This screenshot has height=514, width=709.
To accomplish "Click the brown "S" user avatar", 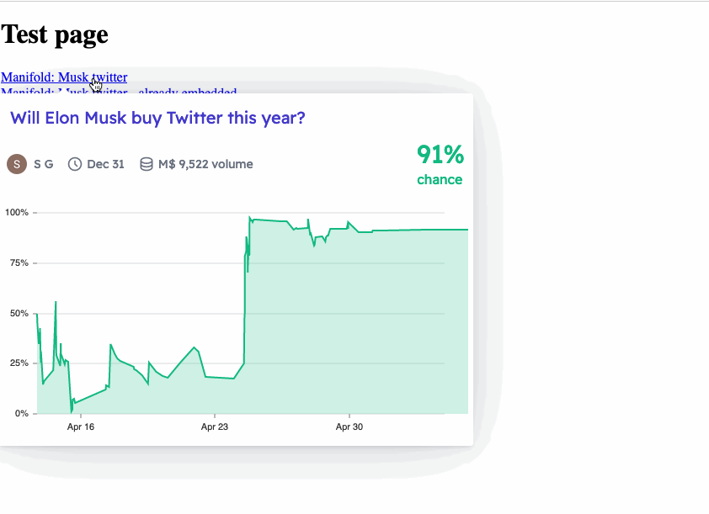I will click(17, 164).
